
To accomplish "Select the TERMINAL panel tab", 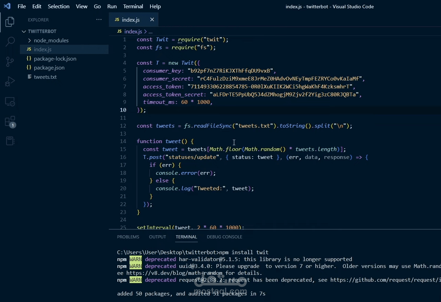I will [186, 237].
